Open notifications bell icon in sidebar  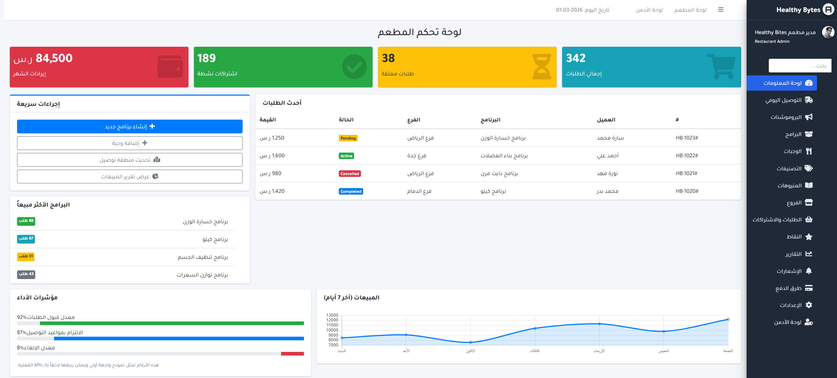809,271
